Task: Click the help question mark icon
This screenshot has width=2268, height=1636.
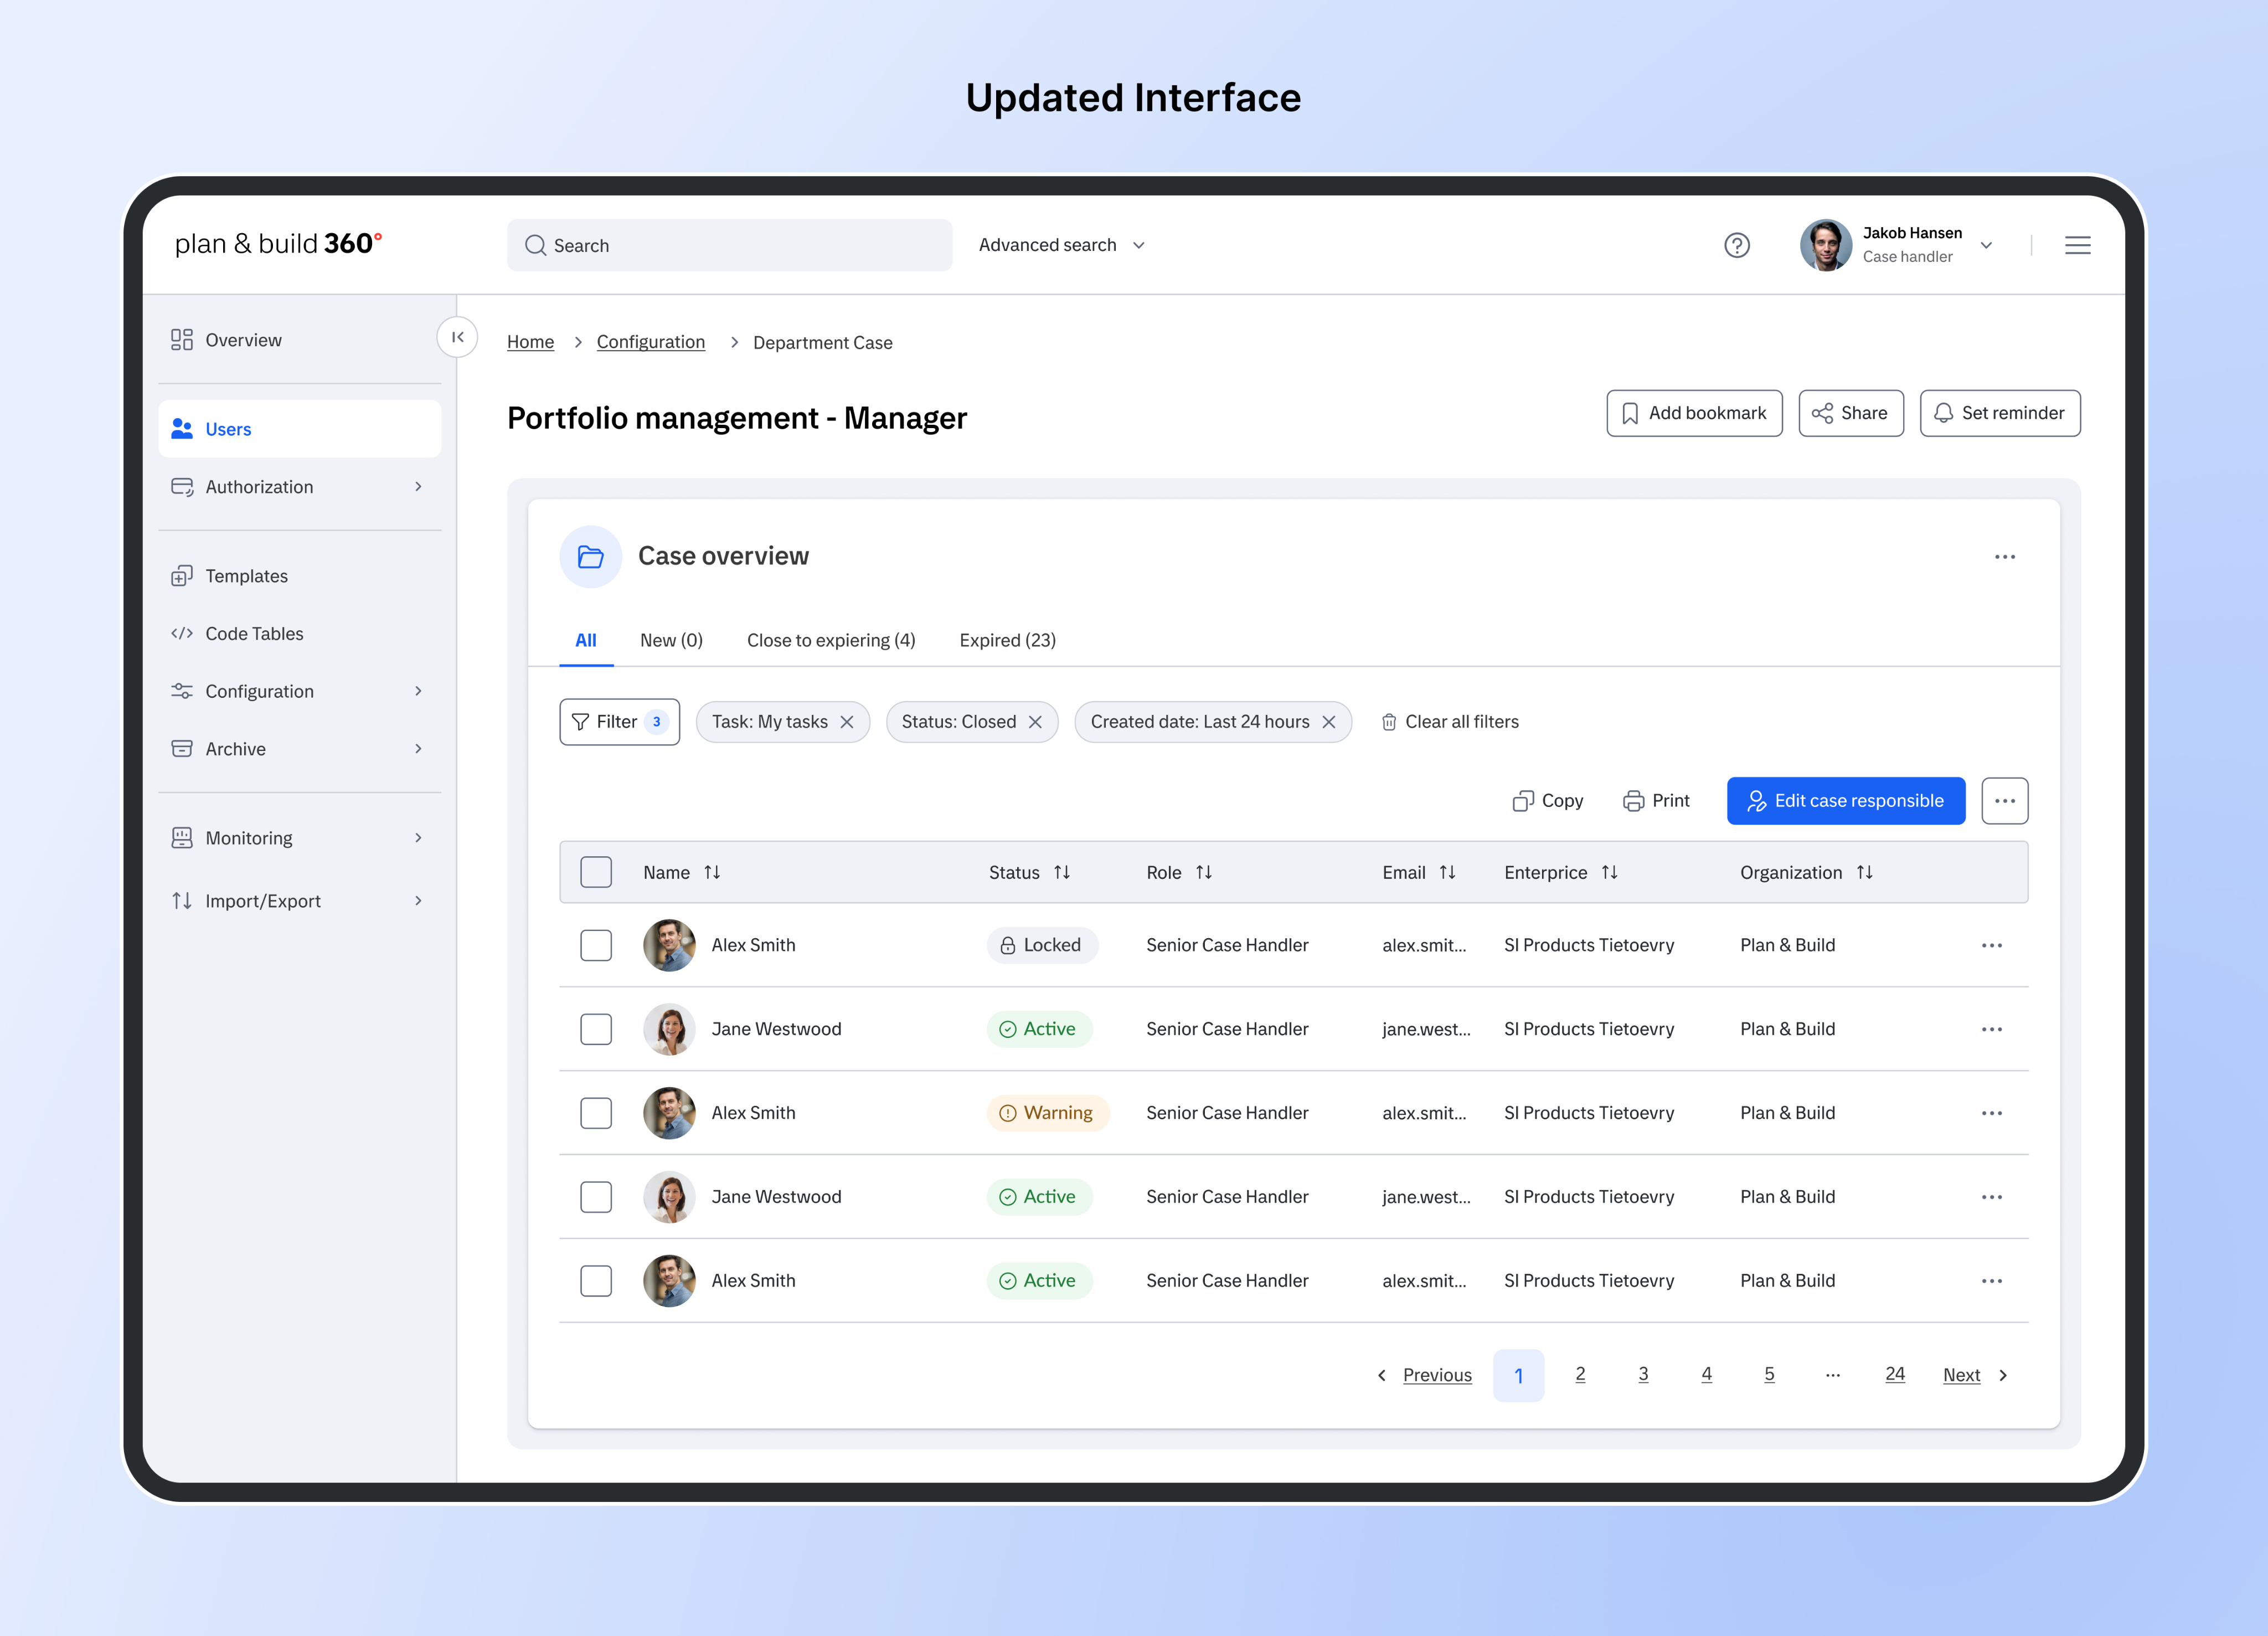Action: pos(1737,245)
